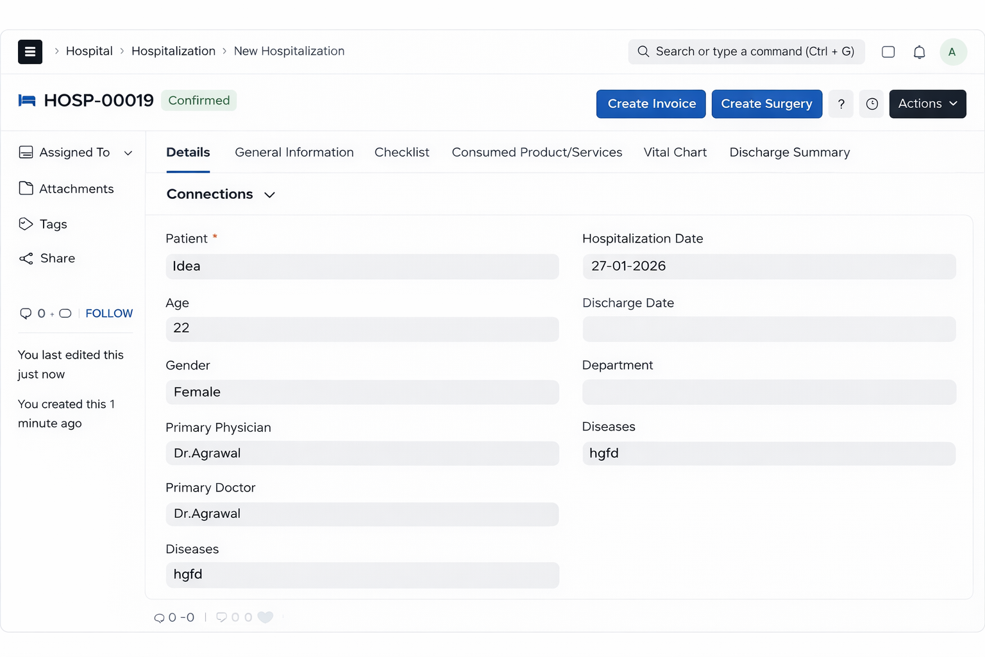Viewport: 985px width, 657px height.
Task: Click Share in the sidebar
Action: pos(58,258)
